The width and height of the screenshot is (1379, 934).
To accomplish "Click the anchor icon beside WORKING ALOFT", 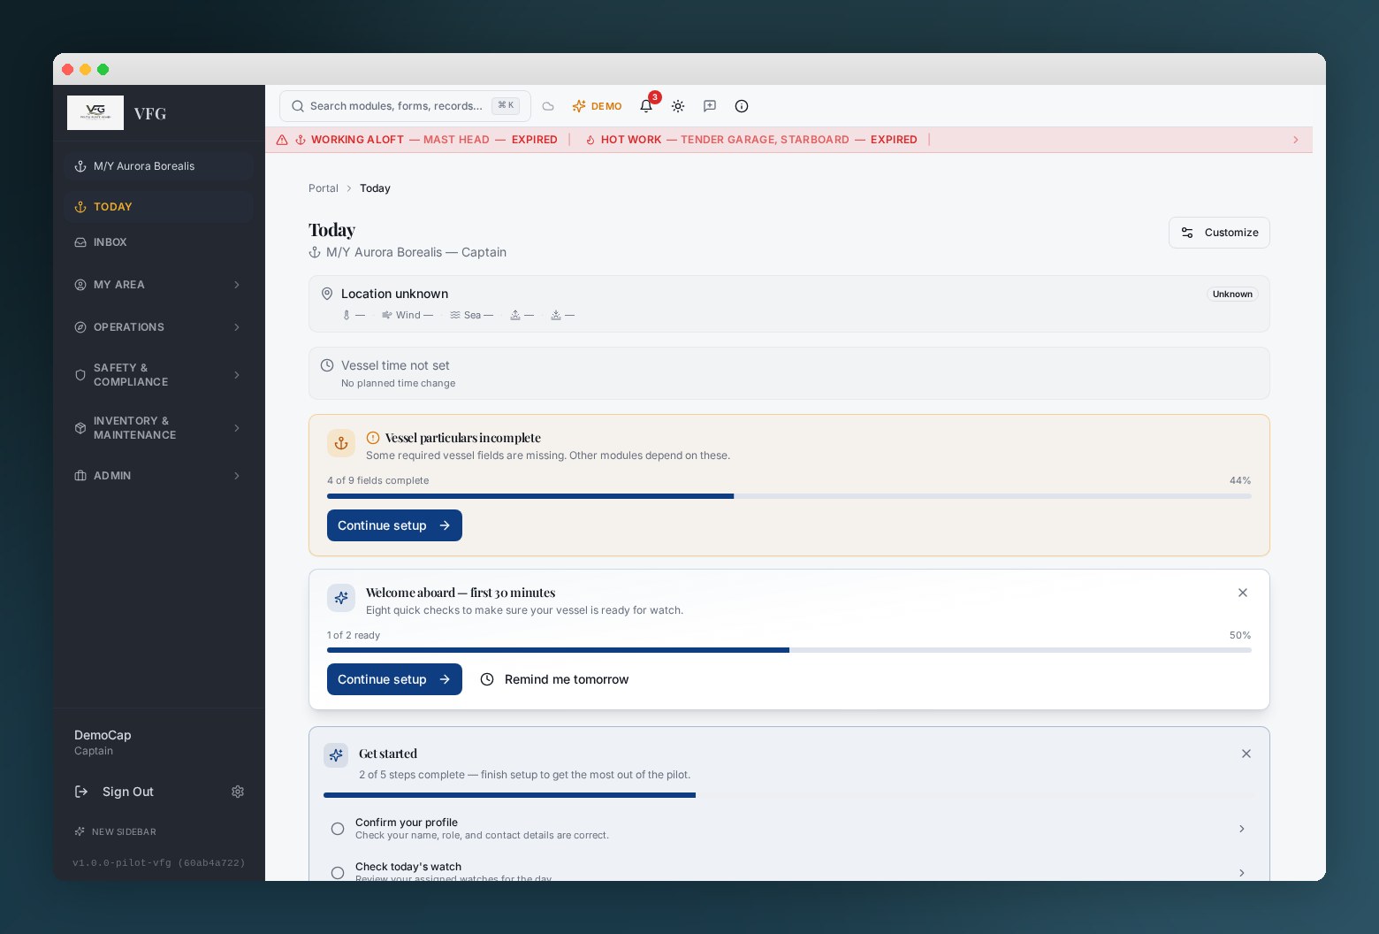I will click(301, 140).
